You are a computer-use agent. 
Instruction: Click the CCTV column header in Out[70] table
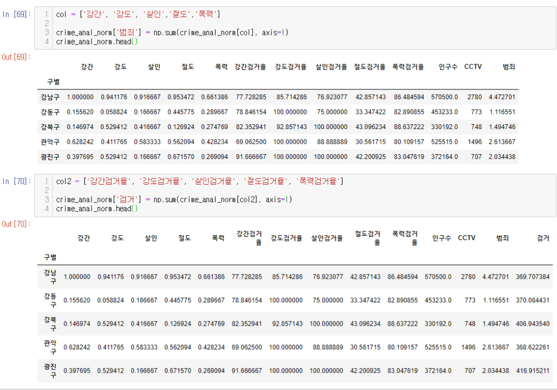(x=466, y=238)
